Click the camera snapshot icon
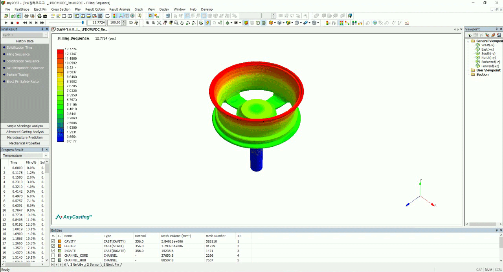Viewport: 503px width, 272px height. [46, 16]
